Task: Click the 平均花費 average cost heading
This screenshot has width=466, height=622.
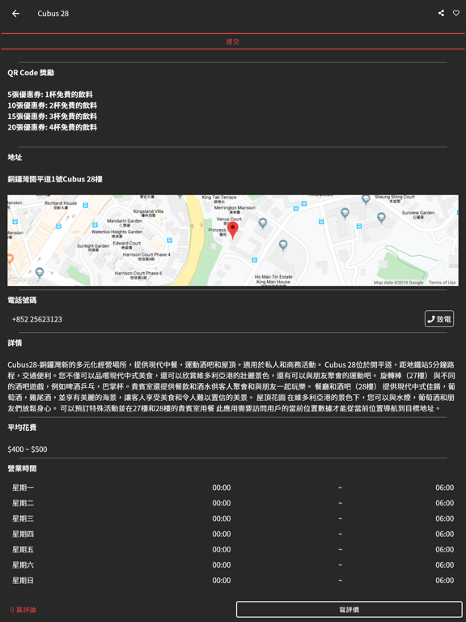Action: pyautogui.click(x=22, y=428)
